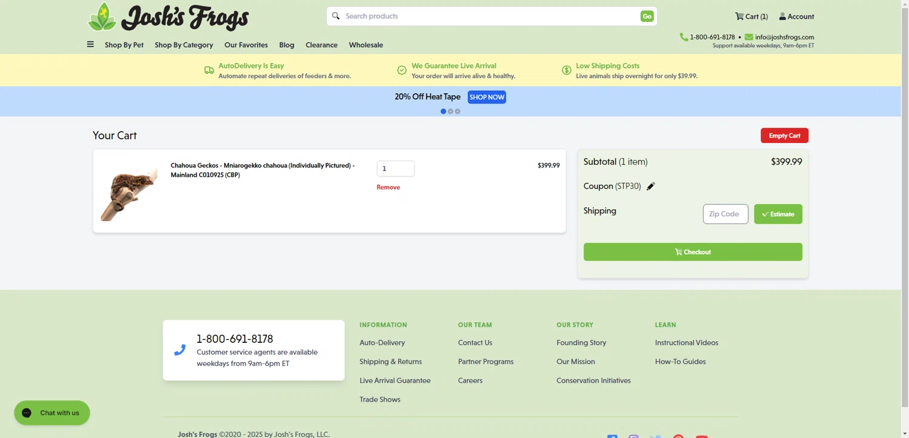Open the Wholesale page

click(x=366, y=45)
